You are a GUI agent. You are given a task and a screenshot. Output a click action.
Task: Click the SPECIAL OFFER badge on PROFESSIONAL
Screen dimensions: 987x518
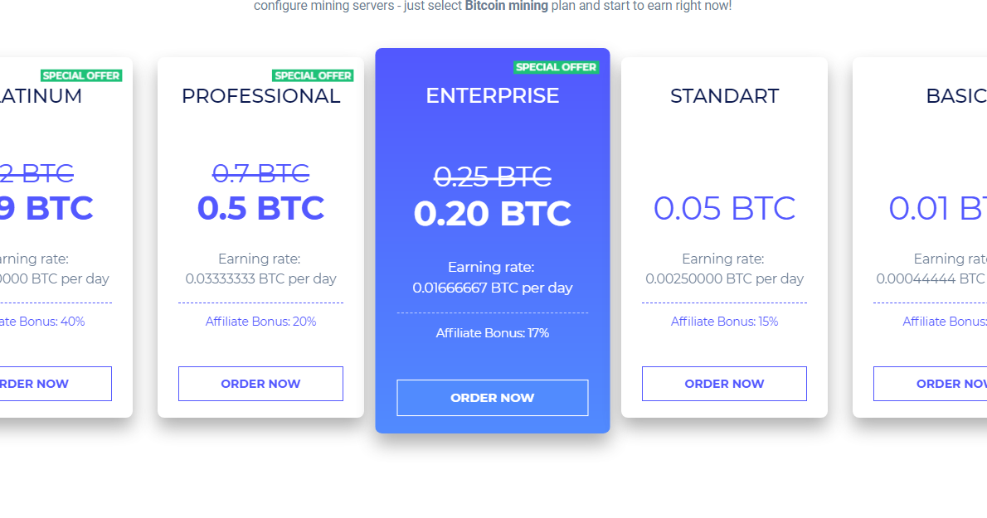[314, 75]
